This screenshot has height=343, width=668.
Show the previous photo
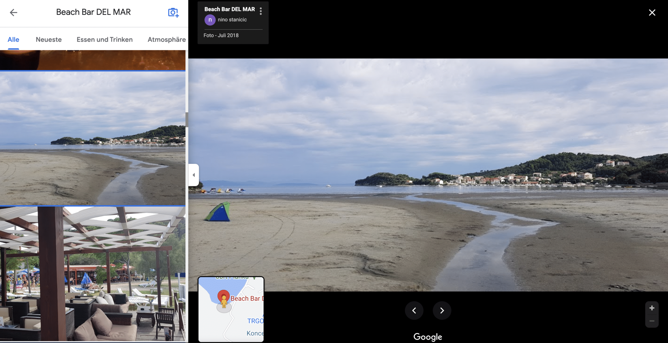tap(414, 310)
